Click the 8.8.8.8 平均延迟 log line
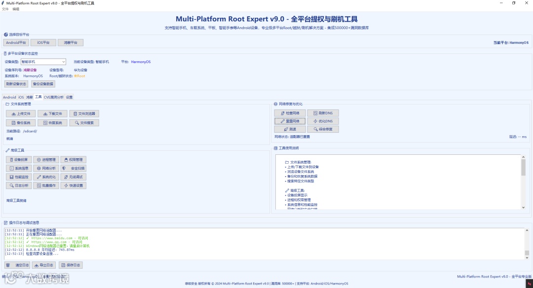 39,250
